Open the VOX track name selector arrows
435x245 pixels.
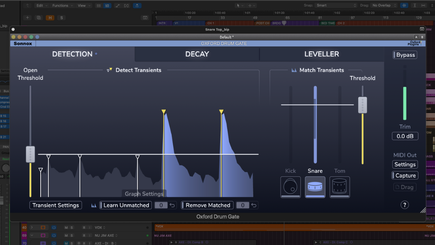click(104, 228)
